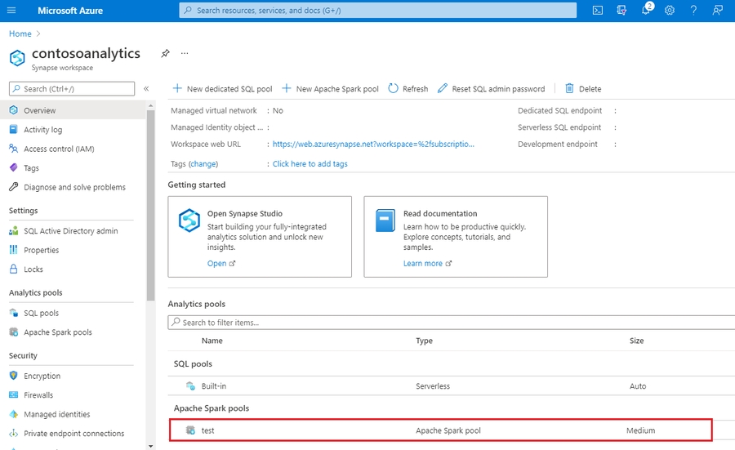Select Activity log in the sidebar
Image resolution: width=735 pixels, height=450 pixels.
42,129
